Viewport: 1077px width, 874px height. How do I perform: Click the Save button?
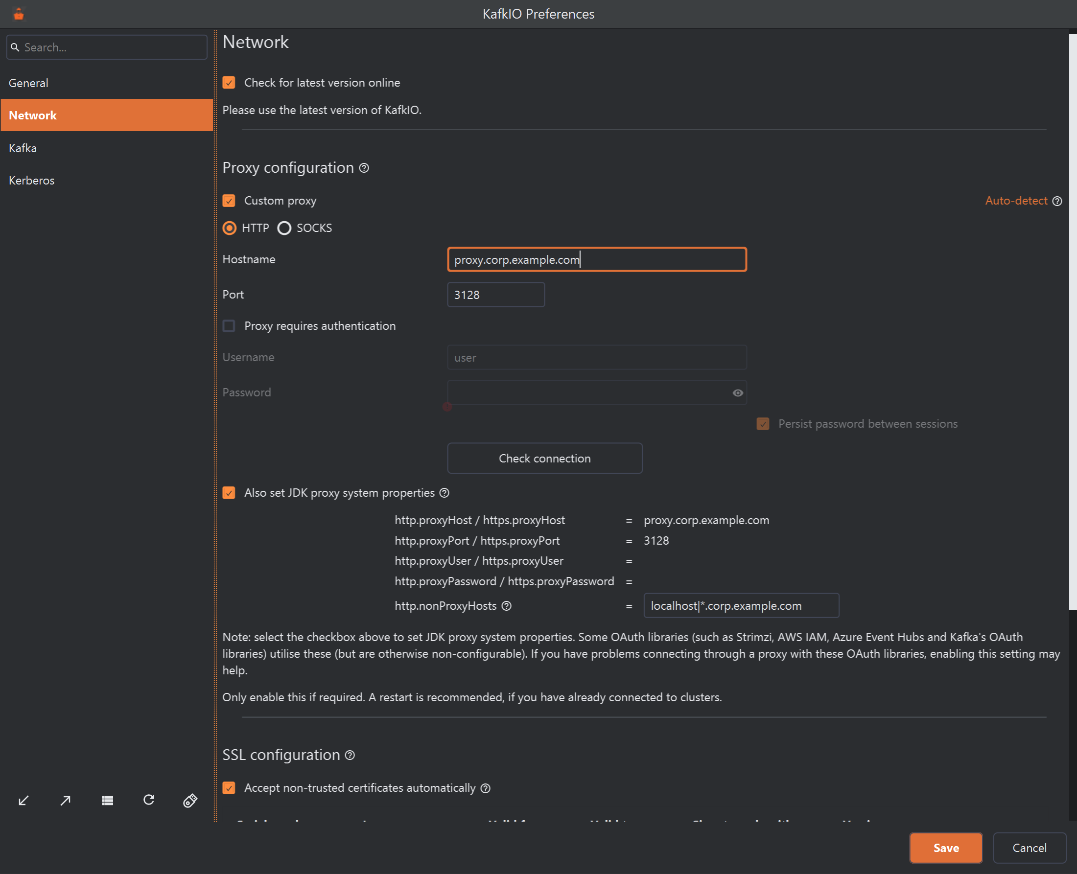pyautogui.click(x=946, y=848)
